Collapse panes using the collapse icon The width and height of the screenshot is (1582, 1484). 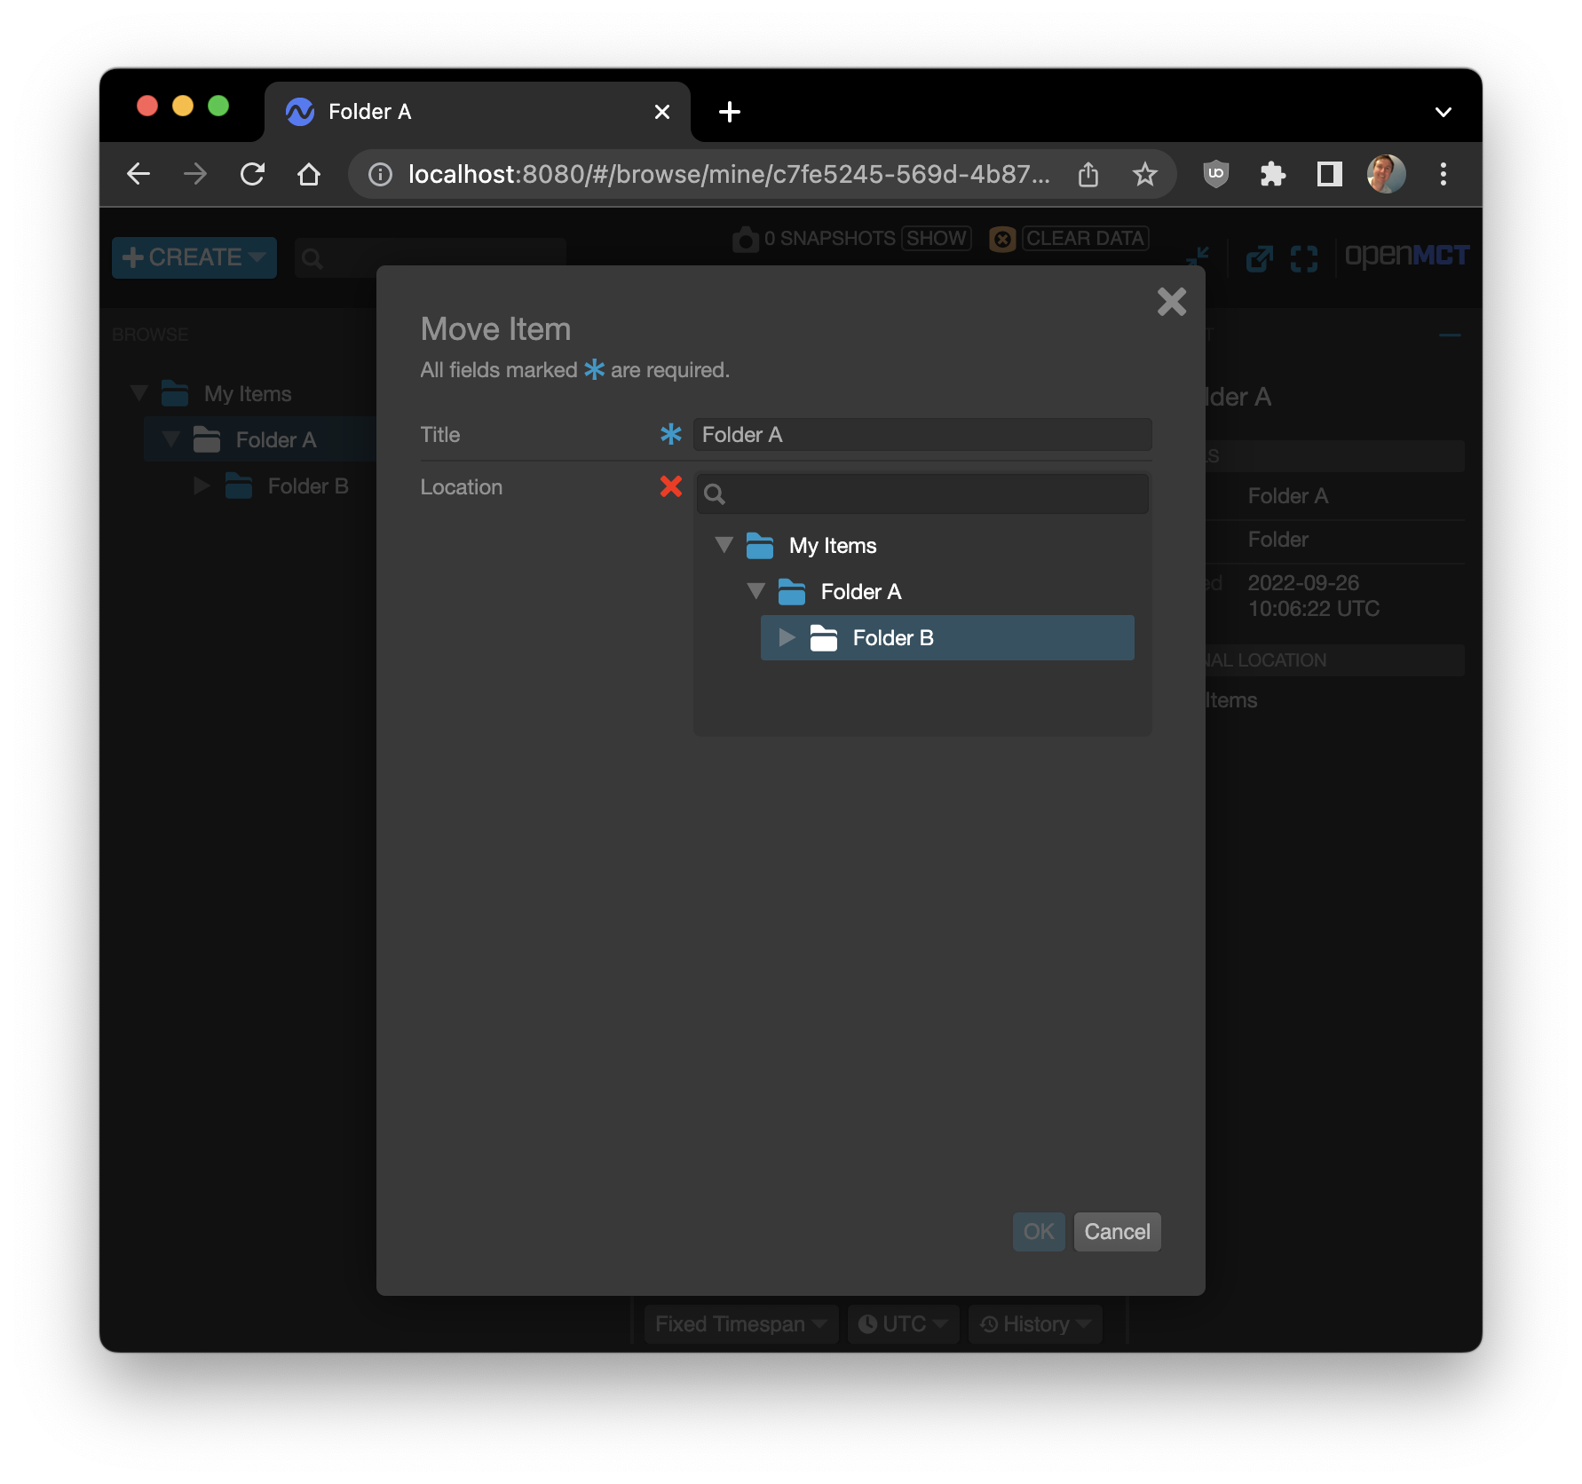[1197, 257]
